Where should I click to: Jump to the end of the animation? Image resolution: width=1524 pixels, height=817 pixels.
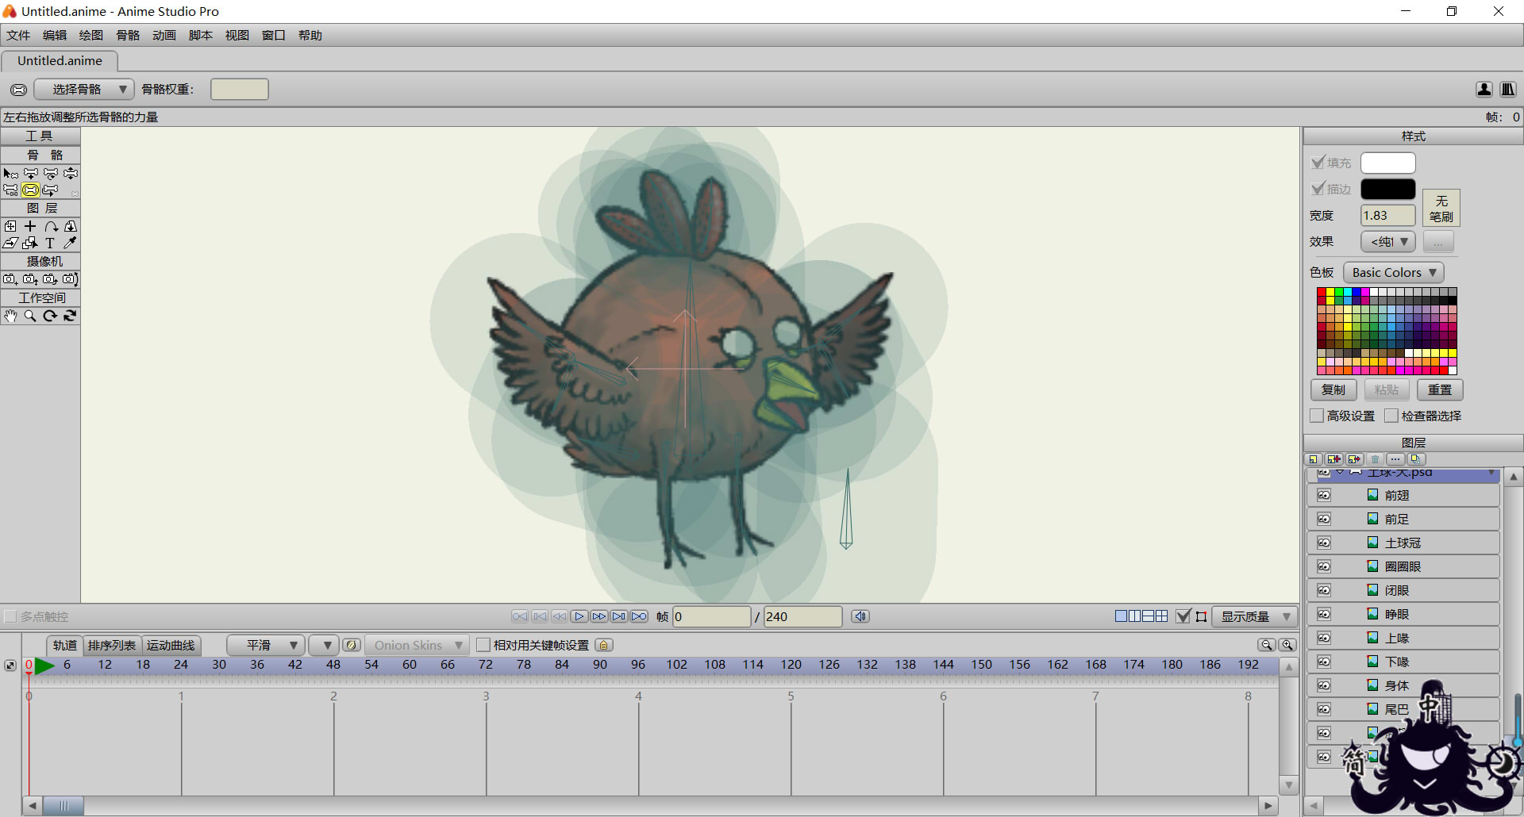[639, 616]
